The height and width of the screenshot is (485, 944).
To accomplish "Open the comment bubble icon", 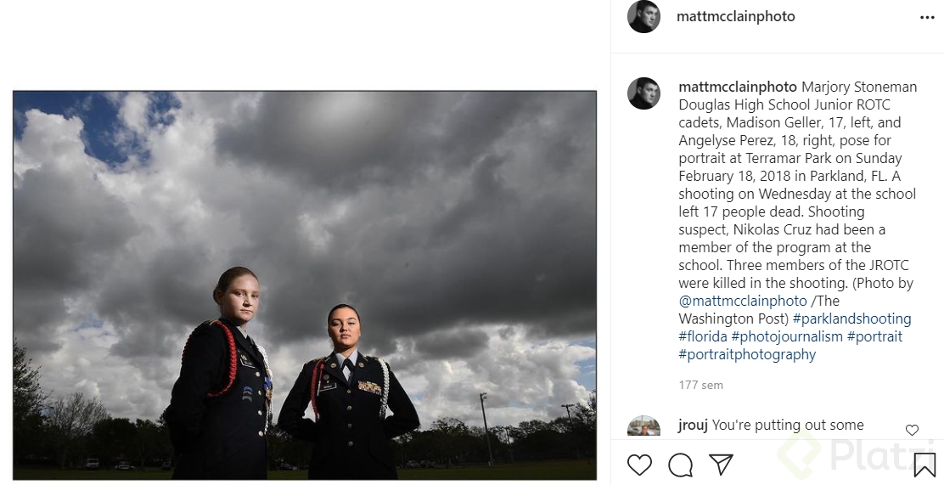I will click(680, 465).
